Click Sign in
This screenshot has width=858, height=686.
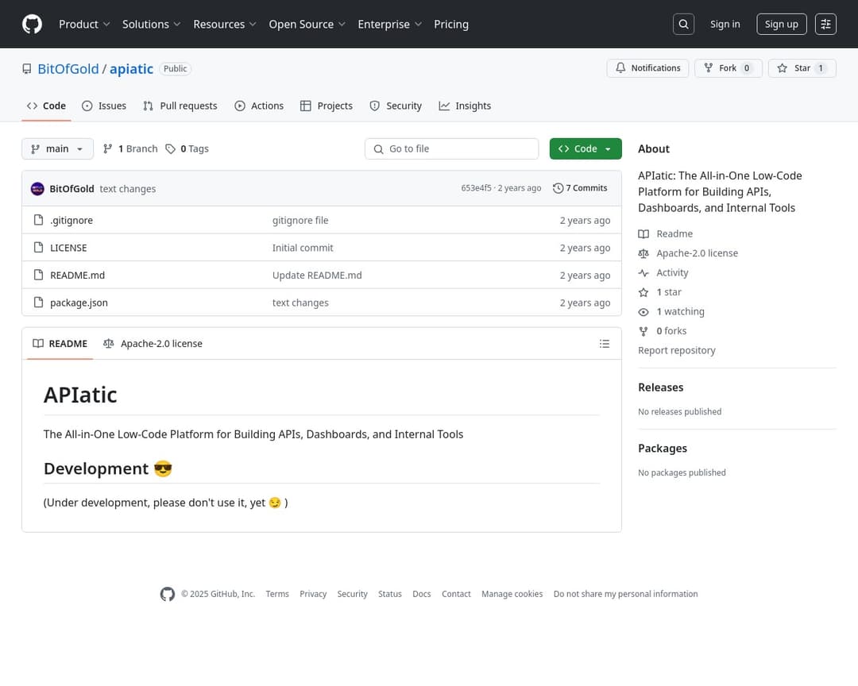[x=725, y=24]
